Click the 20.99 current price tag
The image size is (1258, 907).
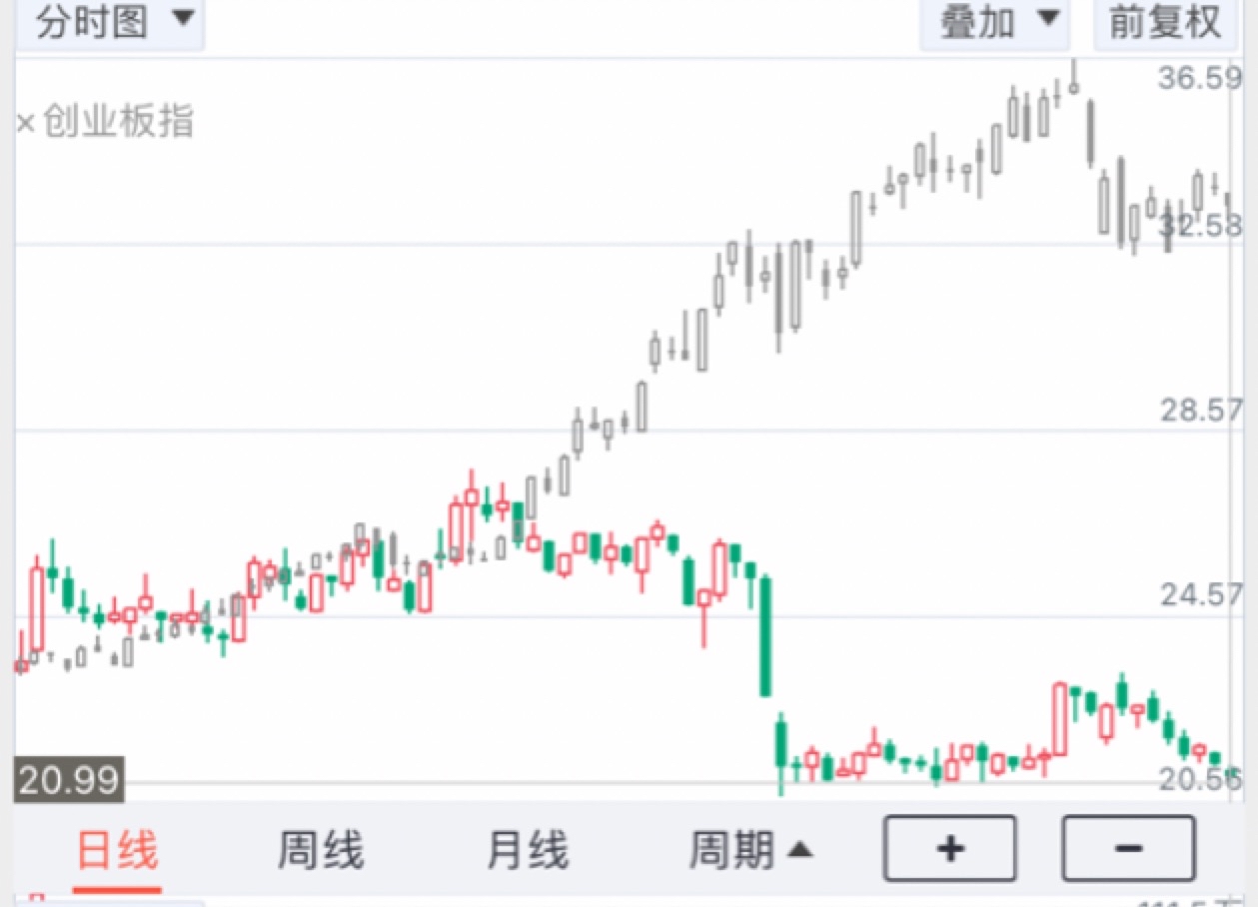click(70, 779)
